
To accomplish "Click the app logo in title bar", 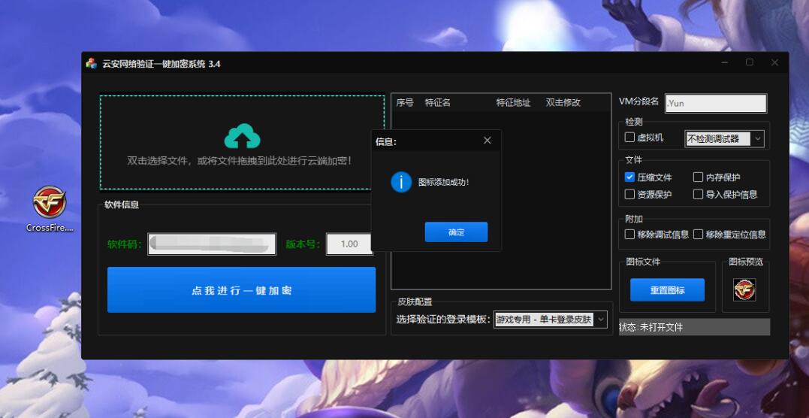I will 91,64.
